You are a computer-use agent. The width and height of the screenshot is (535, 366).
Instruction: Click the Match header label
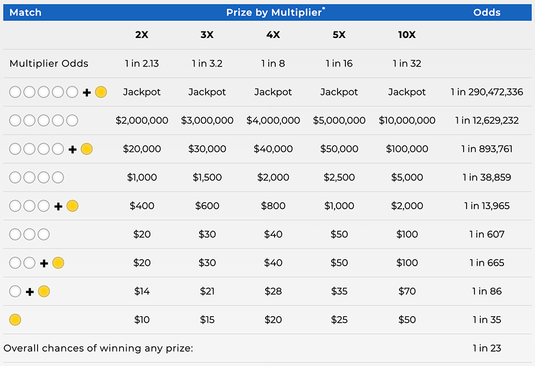pos(26,12)
